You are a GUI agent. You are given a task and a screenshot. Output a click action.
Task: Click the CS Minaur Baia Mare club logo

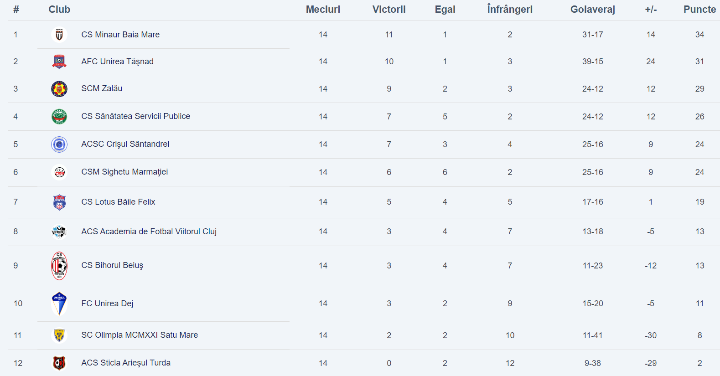[x=59, y=35]
